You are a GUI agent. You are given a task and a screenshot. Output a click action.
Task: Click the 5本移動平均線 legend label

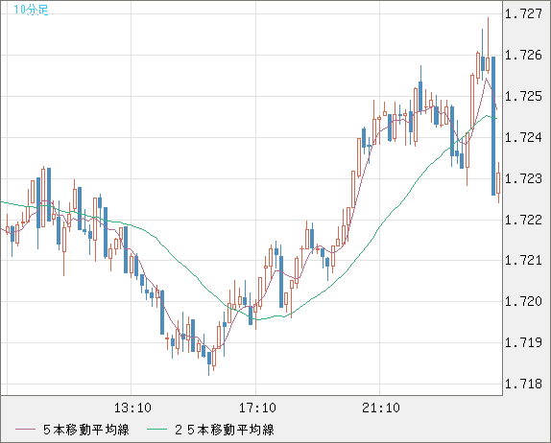86,430
